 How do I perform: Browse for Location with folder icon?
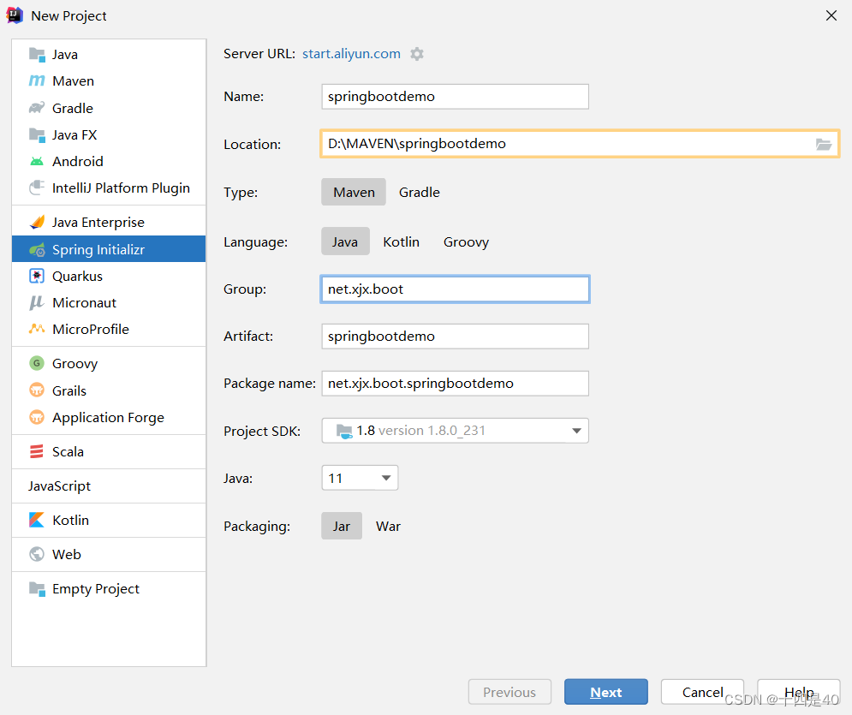tap(823, 144)
